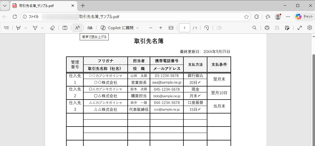
Task: Open the Edge settings and more menu
Action: 288,17
